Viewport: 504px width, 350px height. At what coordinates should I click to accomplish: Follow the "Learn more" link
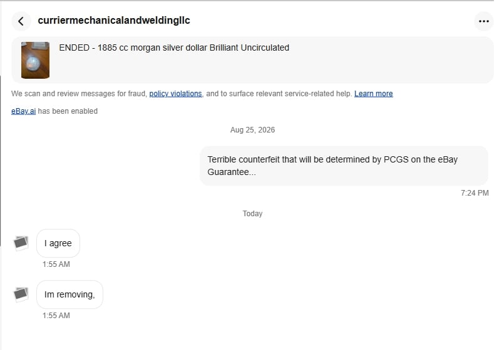[374, 94]
